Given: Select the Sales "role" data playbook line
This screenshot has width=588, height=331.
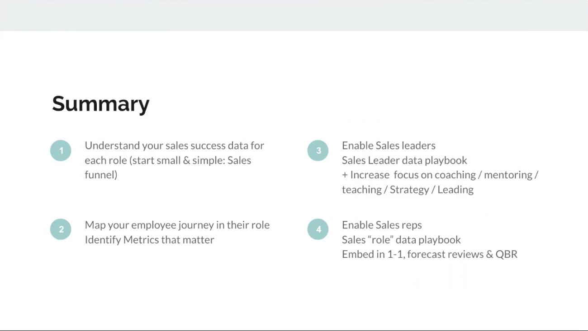Looking at the screenshot, I should [x=401, y=240].
